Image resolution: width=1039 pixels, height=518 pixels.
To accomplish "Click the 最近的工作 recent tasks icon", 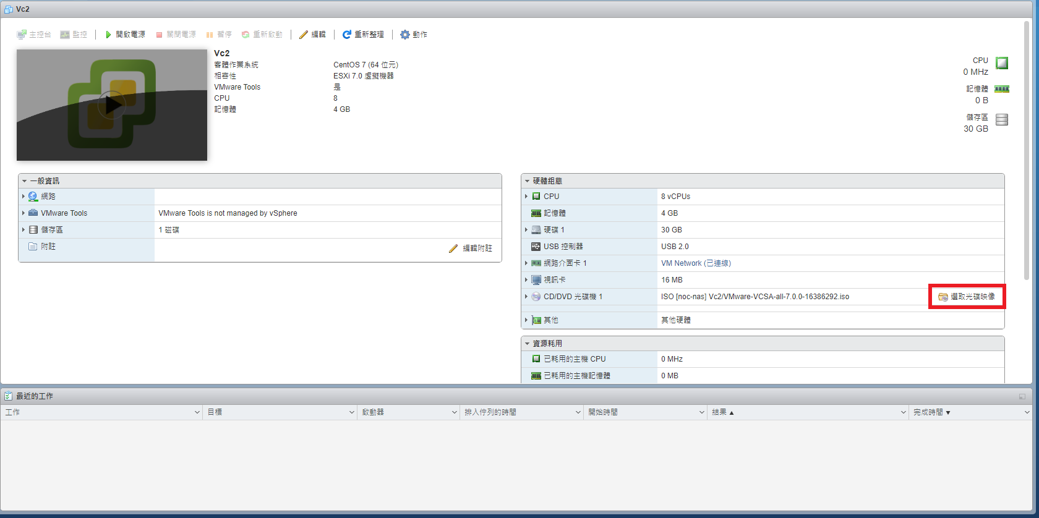I will (9, 396).
